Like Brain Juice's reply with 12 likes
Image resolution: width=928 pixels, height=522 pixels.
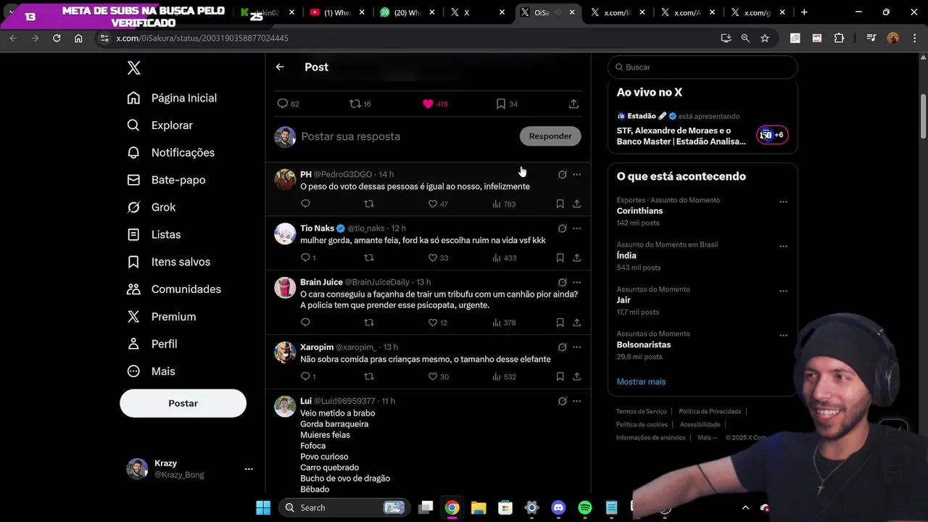(x=433, y=322)
